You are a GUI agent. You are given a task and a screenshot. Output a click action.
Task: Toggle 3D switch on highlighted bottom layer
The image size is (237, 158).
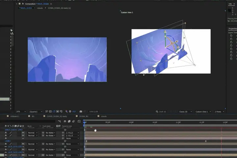[x=23, y=155]
